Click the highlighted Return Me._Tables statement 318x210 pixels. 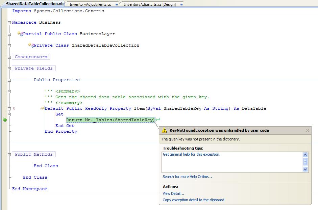pos(111,120)
